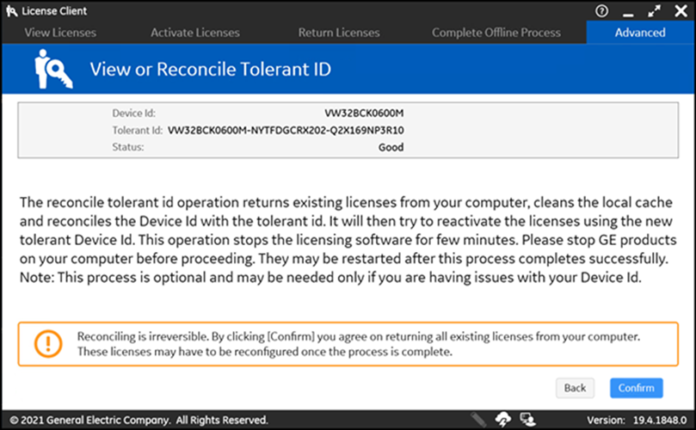This screenshot has height=430, width=696.
Task: Click the cloud connection status icon
Action: tap(503, 420)
